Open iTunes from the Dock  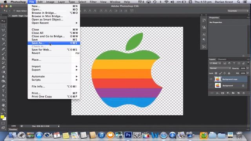(x=101, y=135)
